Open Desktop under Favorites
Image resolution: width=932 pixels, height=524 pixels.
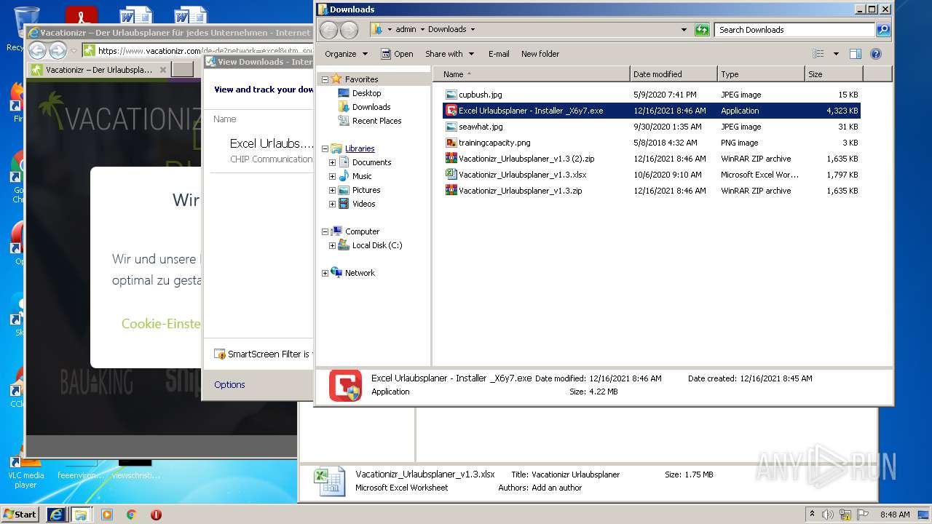pyautogui.click(x=366, y=93)
